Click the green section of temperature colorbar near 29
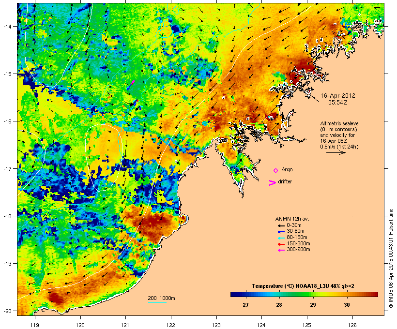The height and width of the screenshot is (329, 397). (307, 294)
